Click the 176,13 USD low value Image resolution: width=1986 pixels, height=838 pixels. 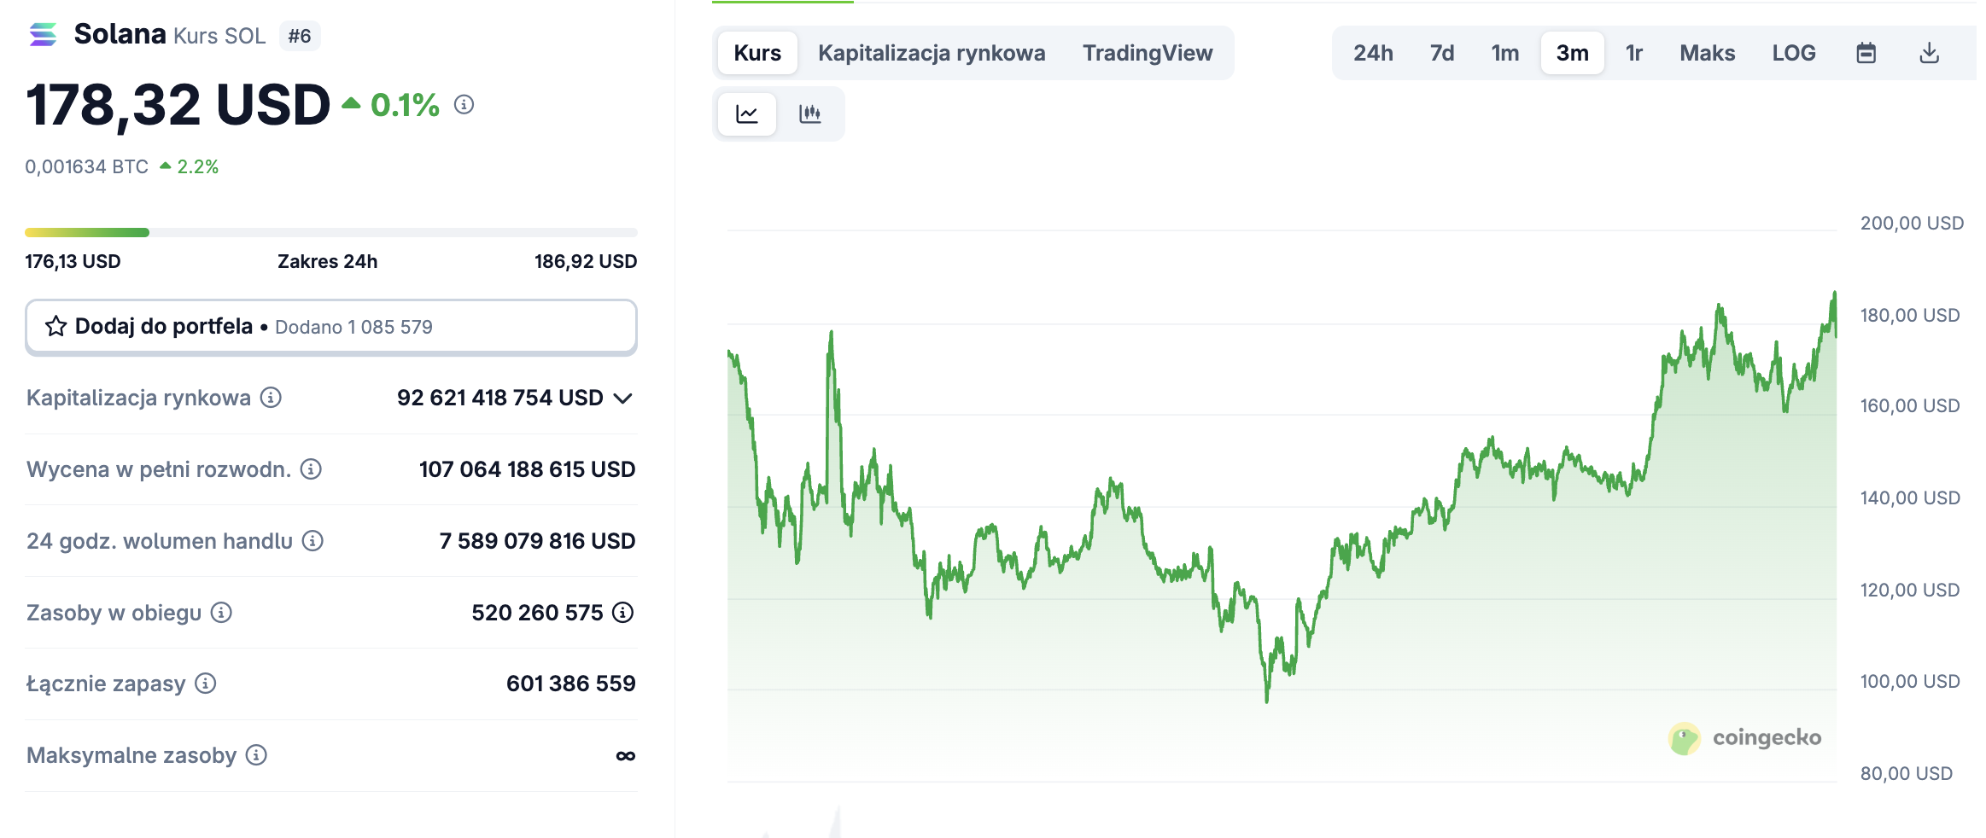click(73, 261)
